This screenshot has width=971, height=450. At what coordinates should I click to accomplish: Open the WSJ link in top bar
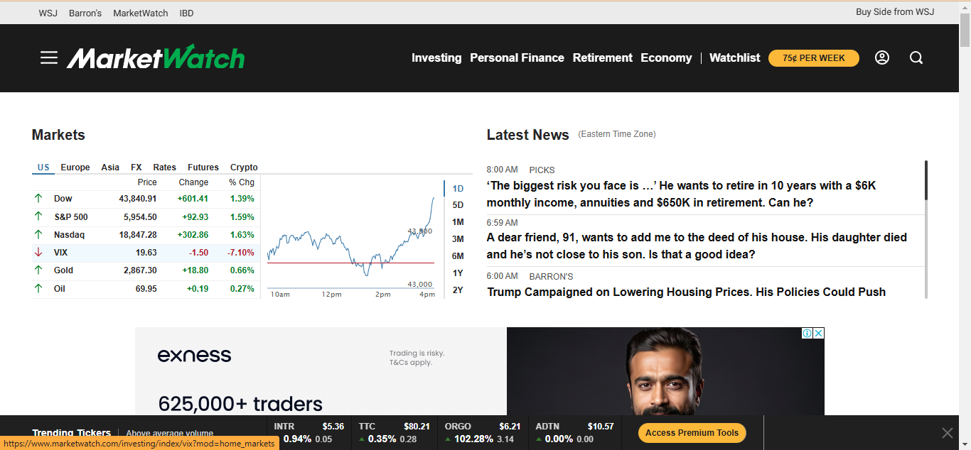click(48, 13)
